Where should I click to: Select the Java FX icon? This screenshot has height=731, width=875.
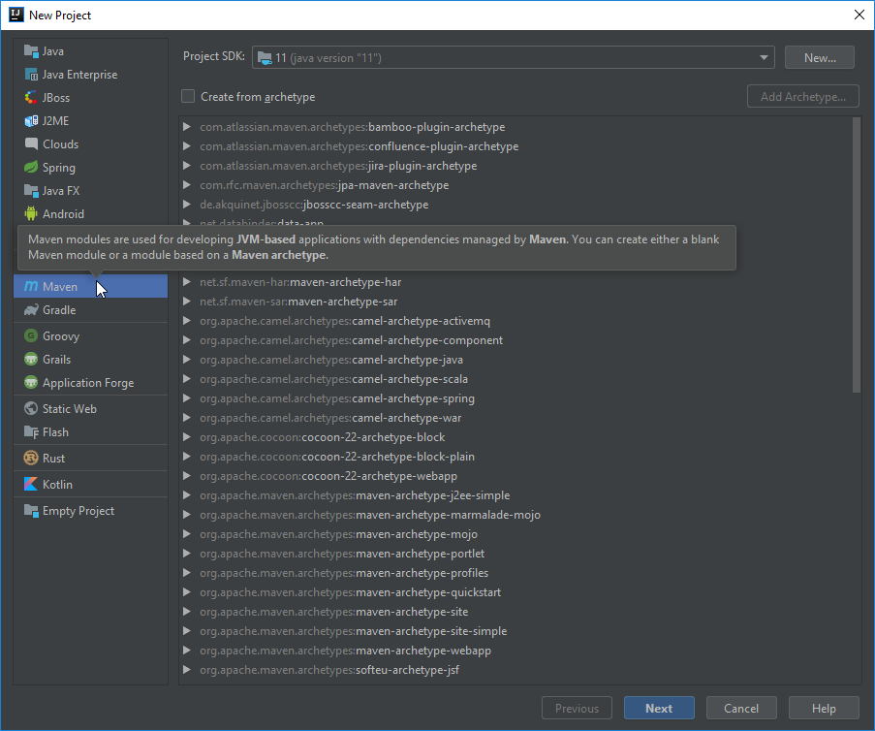pyautogui.click(x=31, y=191)
